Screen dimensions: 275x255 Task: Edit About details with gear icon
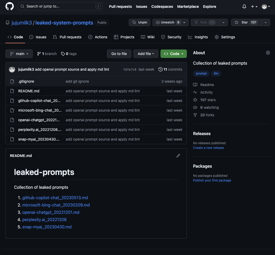coord(268,53)
